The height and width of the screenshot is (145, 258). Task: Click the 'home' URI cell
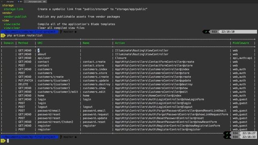[x=41, y=96]
